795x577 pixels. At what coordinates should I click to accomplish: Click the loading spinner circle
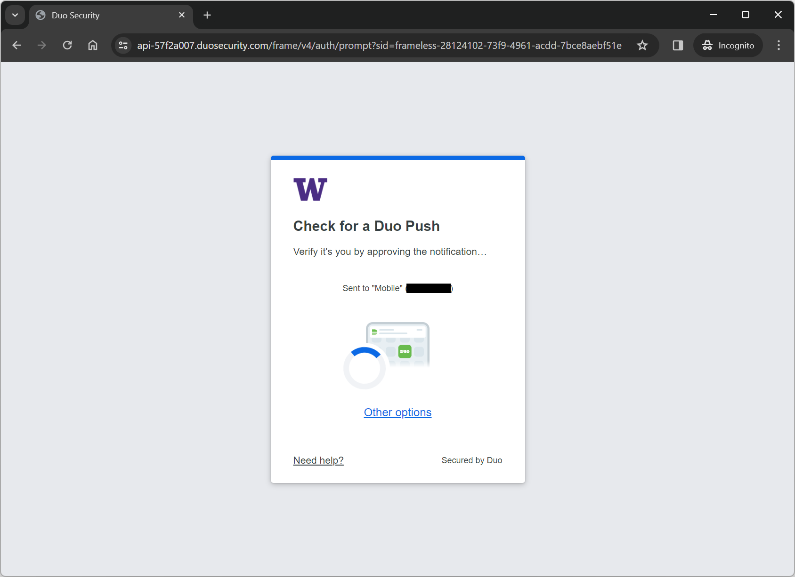(364, 368)
